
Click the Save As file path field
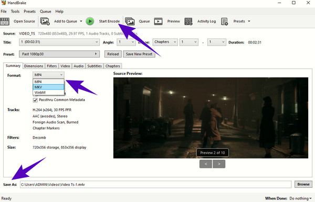[155, 184]
